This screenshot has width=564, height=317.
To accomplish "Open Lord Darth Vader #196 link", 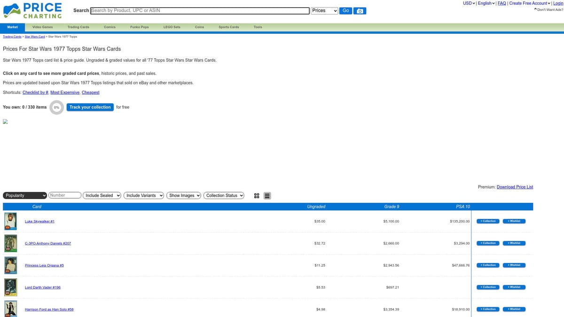I will coord(43,287).
